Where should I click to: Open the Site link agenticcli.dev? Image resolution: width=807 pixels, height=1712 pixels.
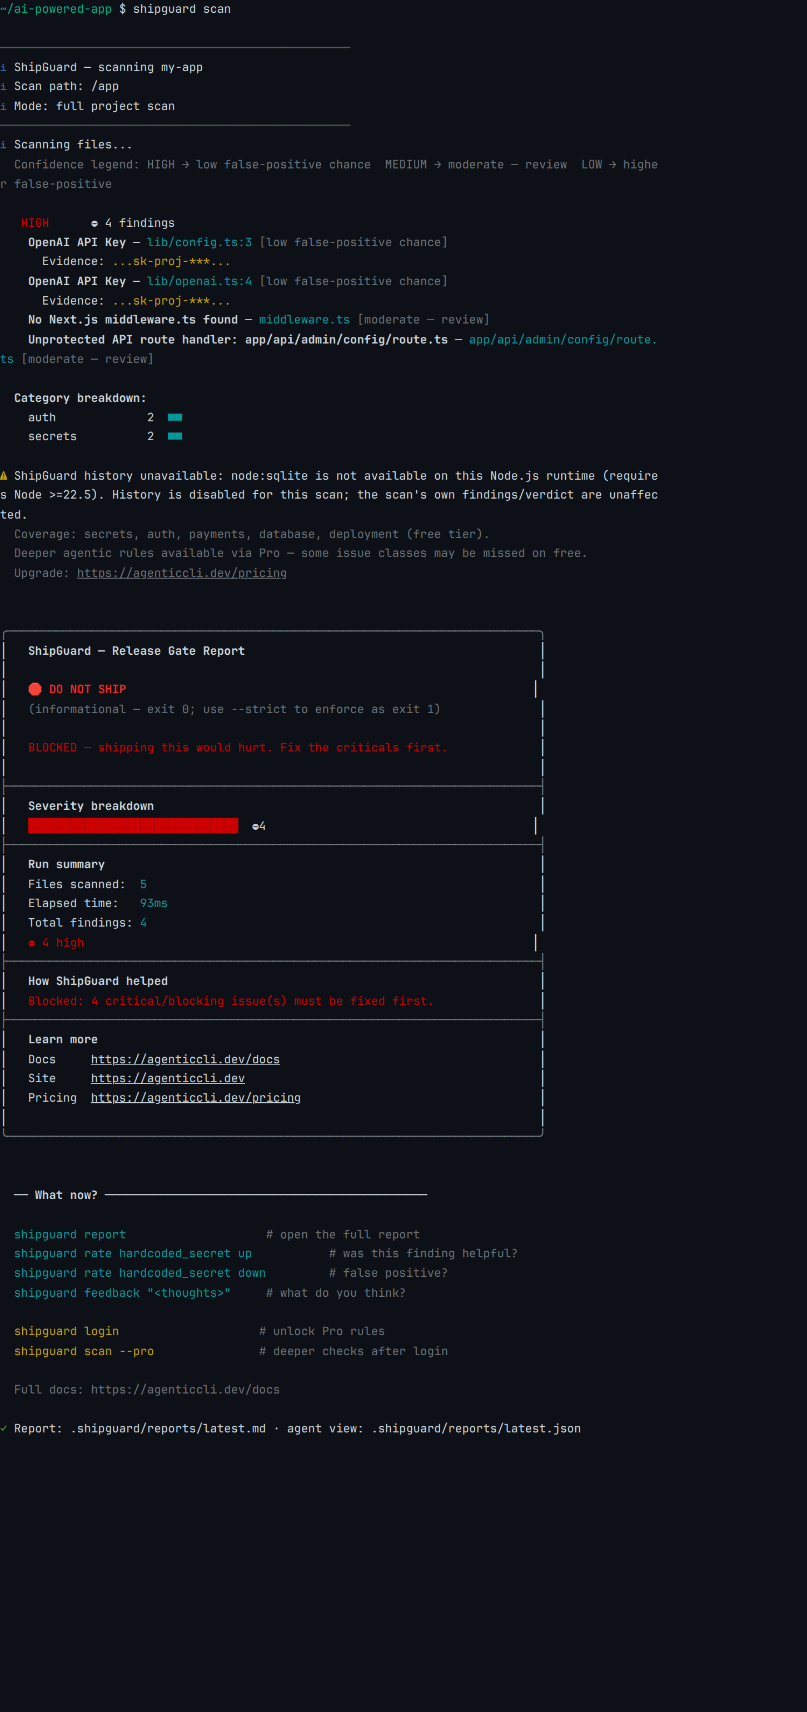[x=168, y=1079]
